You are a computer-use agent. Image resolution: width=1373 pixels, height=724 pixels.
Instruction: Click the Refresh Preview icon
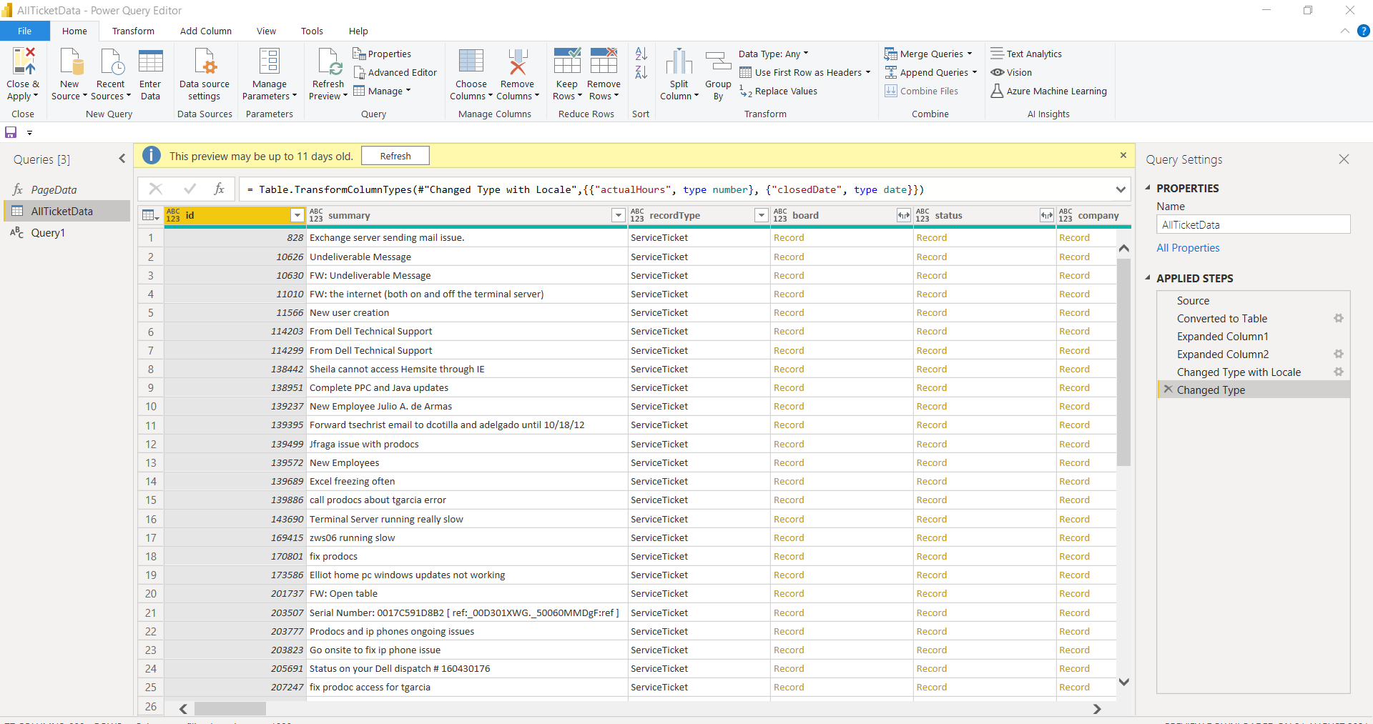[329, 61]
